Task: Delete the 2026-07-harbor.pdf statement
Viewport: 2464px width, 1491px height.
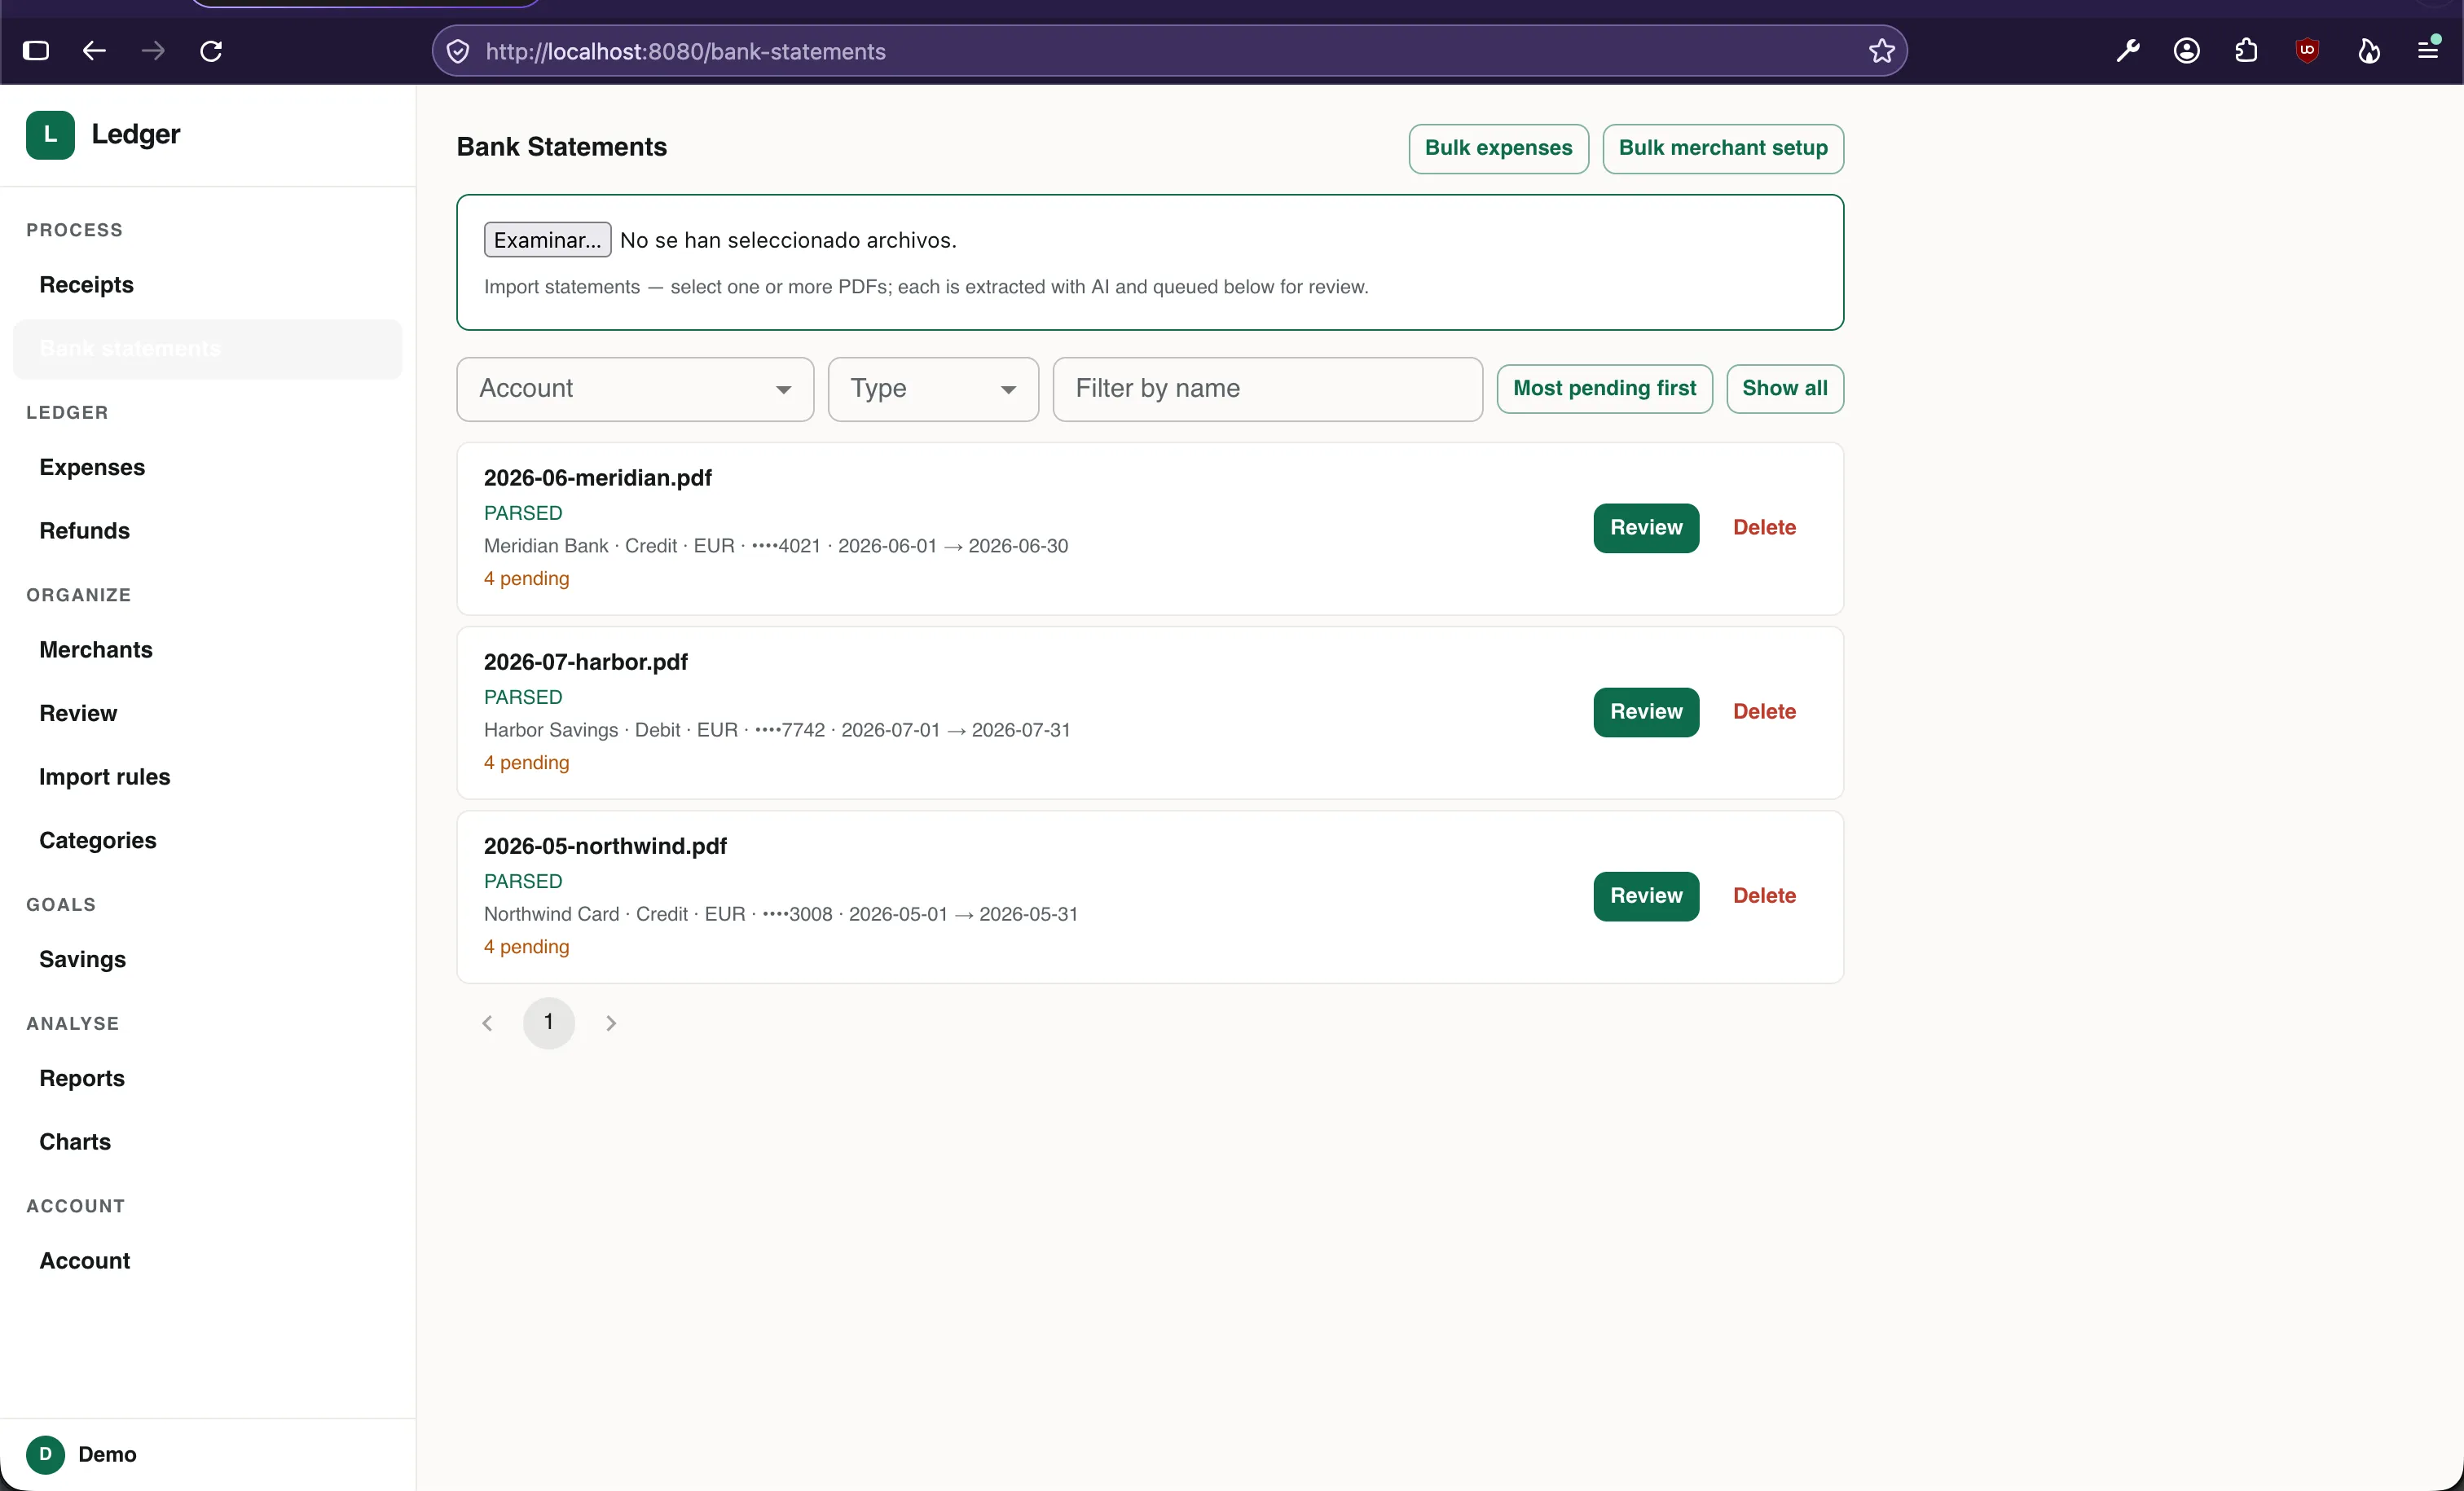Action: pyautogui.click(x=1764, y=712)
